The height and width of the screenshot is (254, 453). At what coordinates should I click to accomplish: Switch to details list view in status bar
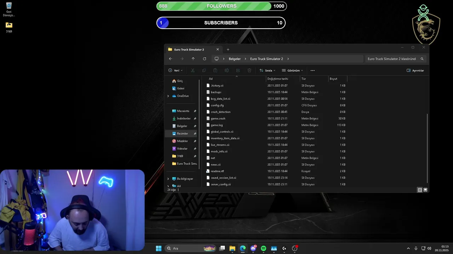point(420,190)
